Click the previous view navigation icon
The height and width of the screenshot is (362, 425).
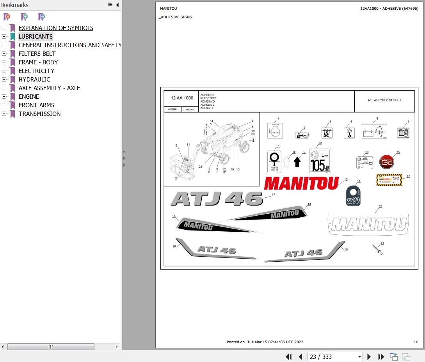[x=393, y=357]
